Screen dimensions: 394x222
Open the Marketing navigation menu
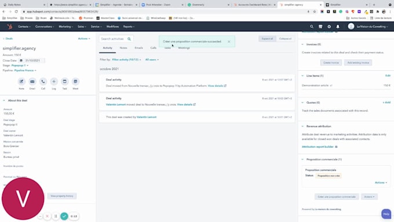tap(66, 27)
